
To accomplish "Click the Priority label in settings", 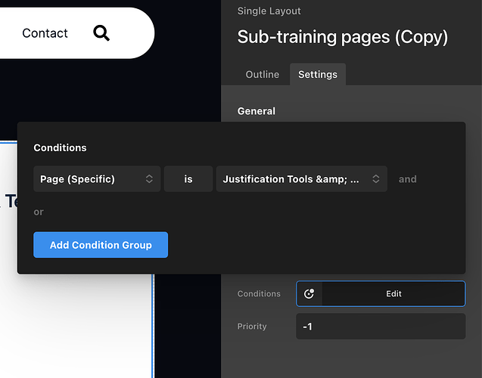I will [252, 327].
